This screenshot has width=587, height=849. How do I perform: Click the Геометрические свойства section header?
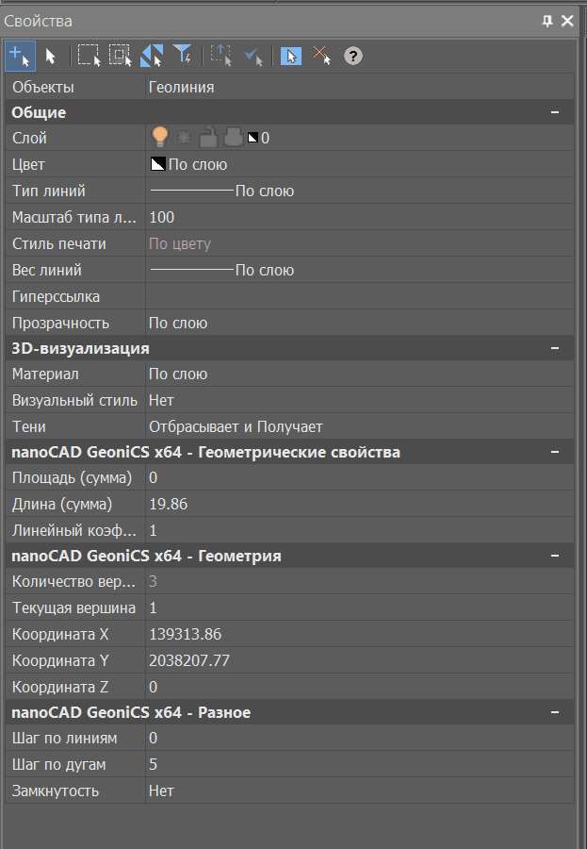click(205, 452)
